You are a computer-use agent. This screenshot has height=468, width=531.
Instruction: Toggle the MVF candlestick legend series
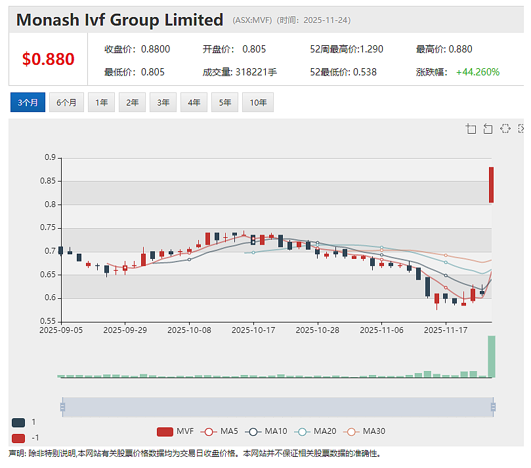coord(175,431)
